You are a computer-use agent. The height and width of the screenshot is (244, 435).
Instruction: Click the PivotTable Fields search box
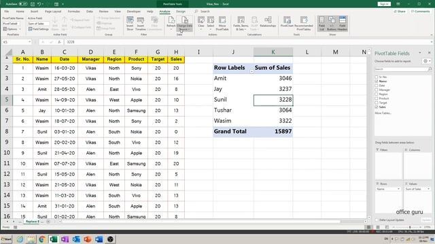tap(403, 69)
